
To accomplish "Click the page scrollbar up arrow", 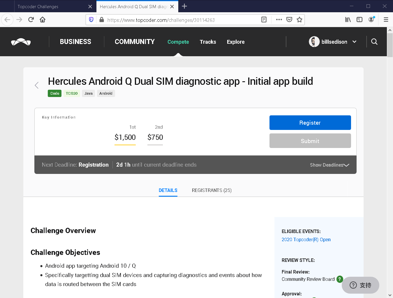I will click(x=390, y=30).
